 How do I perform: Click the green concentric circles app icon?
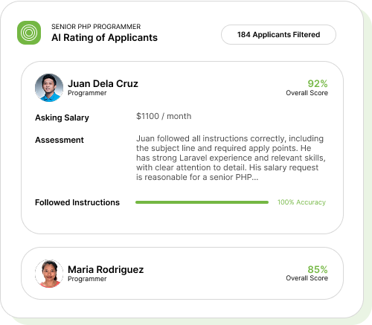[29, 33]
